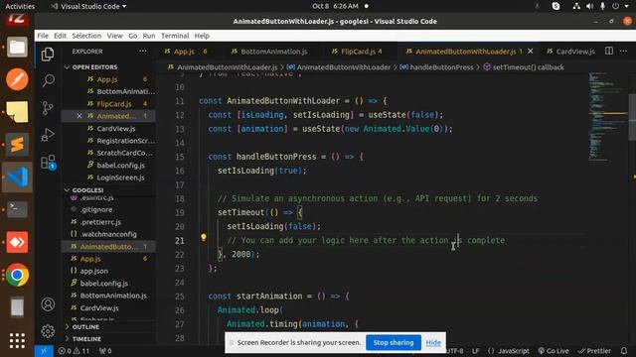Open the system power menu arrow
This screenshot has height=357, width=636.
[627, 6]
